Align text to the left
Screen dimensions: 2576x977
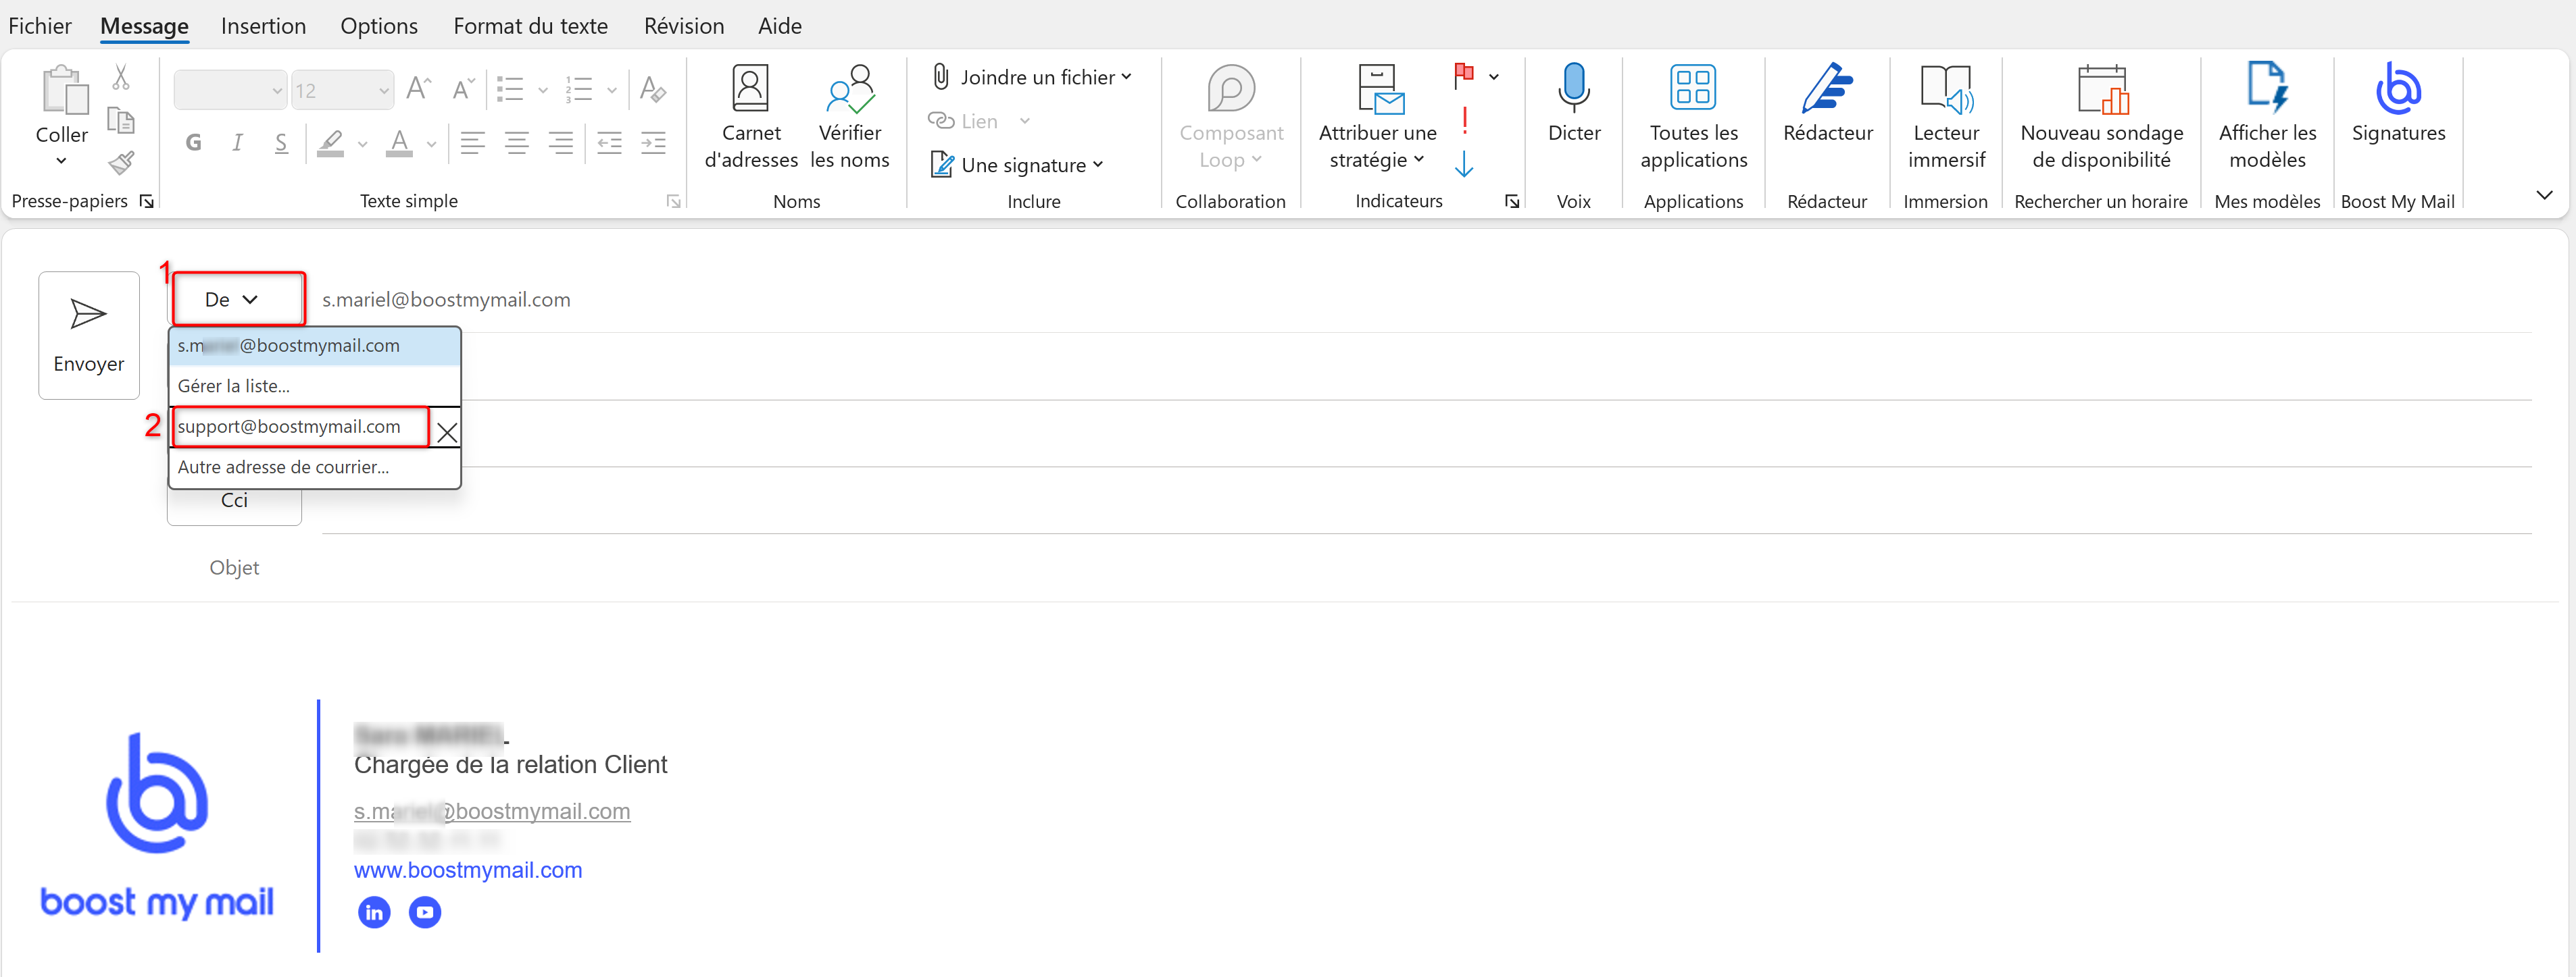[x=473, y=143]
